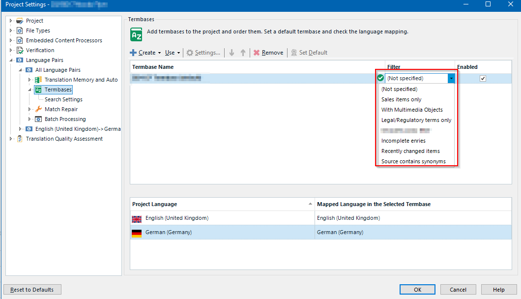The height and width of the screenshot is (299, 521).
Task: Confirm settings with OK
Action: [417, 289]
